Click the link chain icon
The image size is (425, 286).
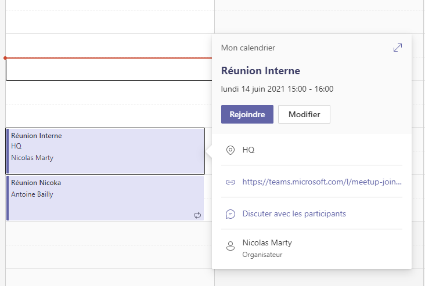[x=230, y=182]
